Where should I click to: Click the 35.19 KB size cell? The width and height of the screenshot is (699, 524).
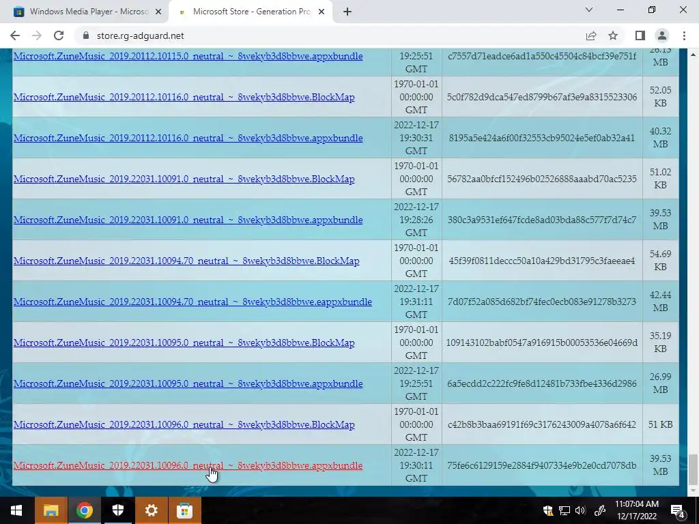pos(660,343)
